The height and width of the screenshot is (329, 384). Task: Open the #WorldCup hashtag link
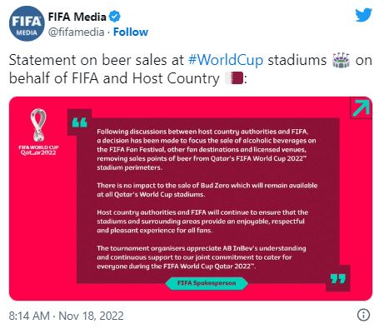point(226,60)
